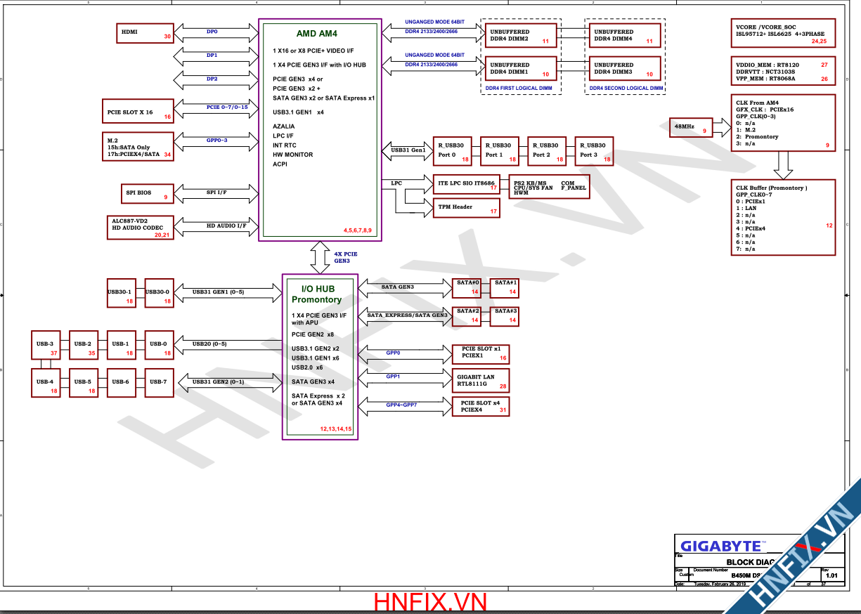
Task: Click the GIGABYTE logo in title block
Action: click(x=720, y=545)
